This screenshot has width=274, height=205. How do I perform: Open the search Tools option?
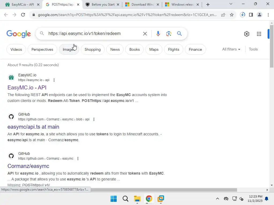click(253, 49)
